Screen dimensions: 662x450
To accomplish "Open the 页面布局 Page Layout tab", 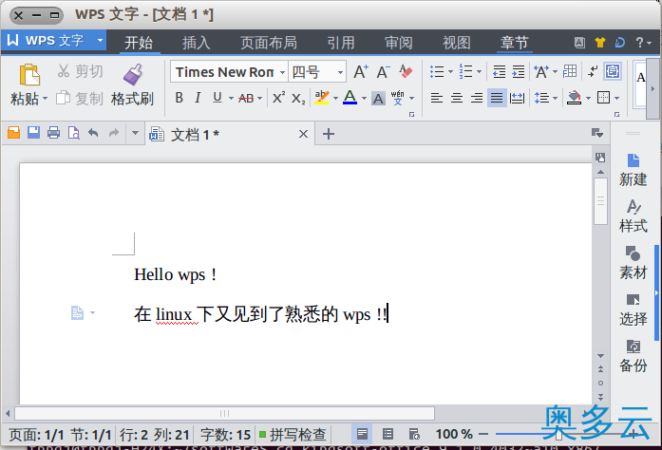I will (x=269, y=43).
